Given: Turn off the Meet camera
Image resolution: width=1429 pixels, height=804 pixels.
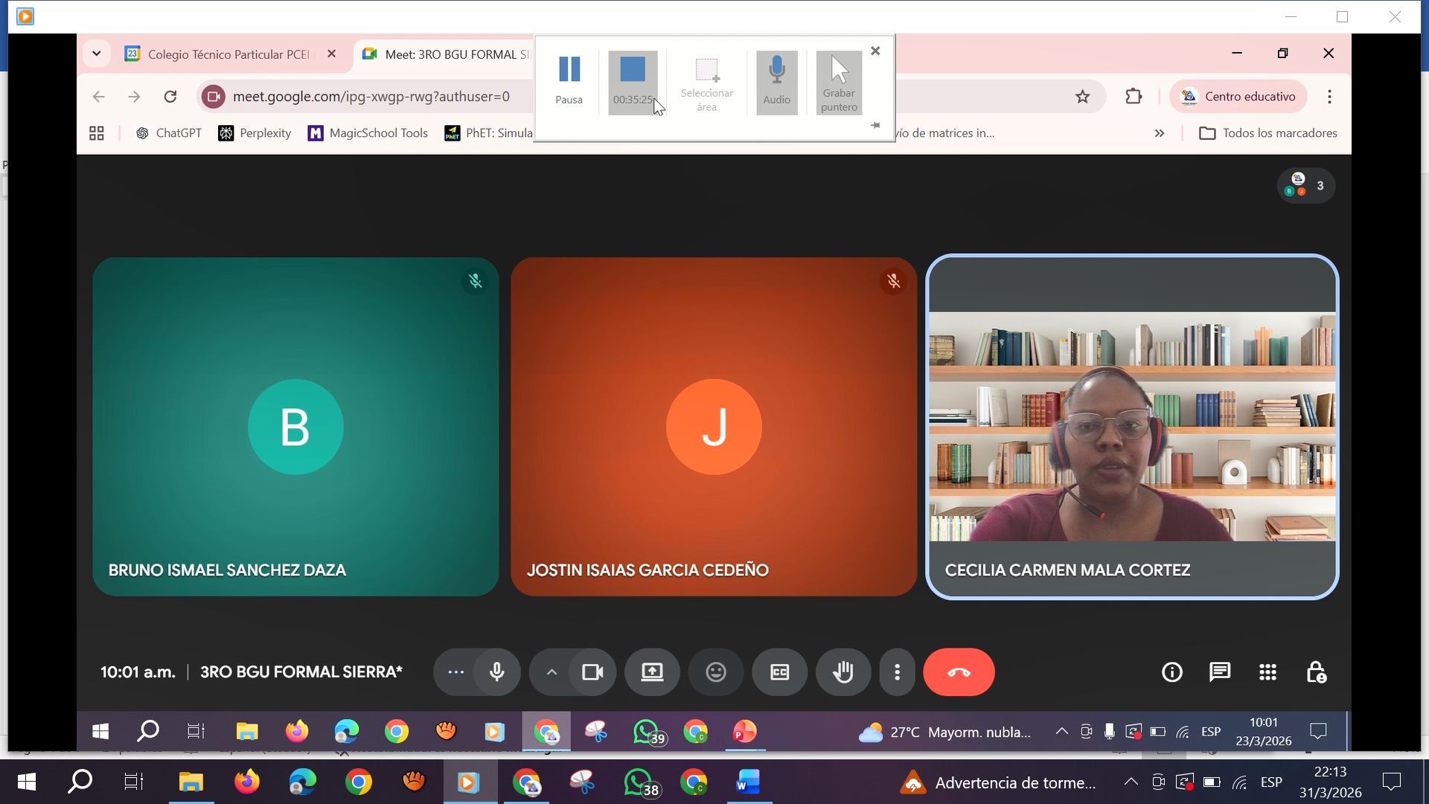Looking at the screenshot, I should pyautogui.click(x=592, y=672).
